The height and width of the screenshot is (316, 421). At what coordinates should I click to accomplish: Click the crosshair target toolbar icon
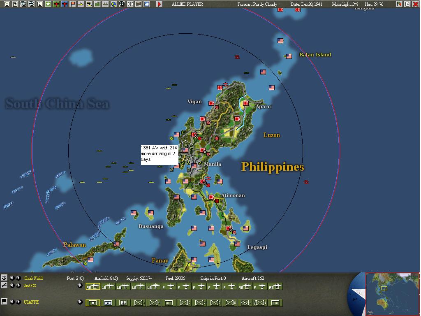click(122, 4)
